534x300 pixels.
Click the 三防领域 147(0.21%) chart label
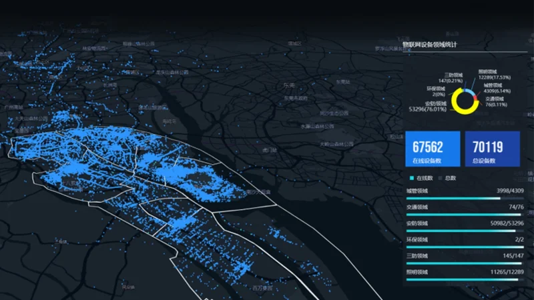tap(451, 78)
